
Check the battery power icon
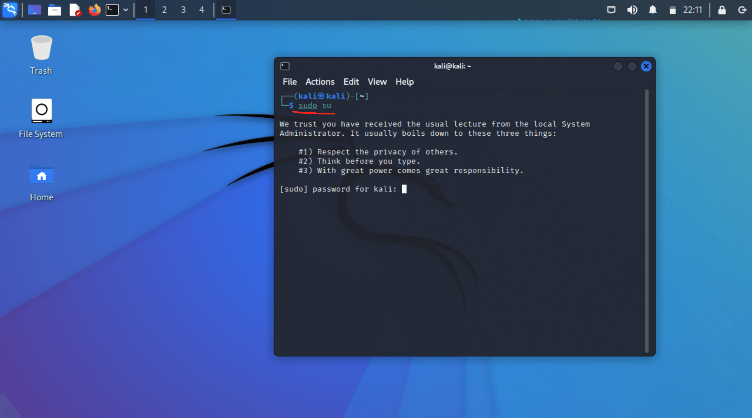(x=673, y=10)
